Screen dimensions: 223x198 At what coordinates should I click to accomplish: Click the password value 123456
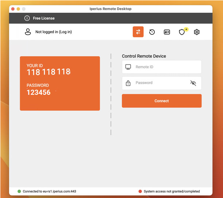click(x=39, y=92)
